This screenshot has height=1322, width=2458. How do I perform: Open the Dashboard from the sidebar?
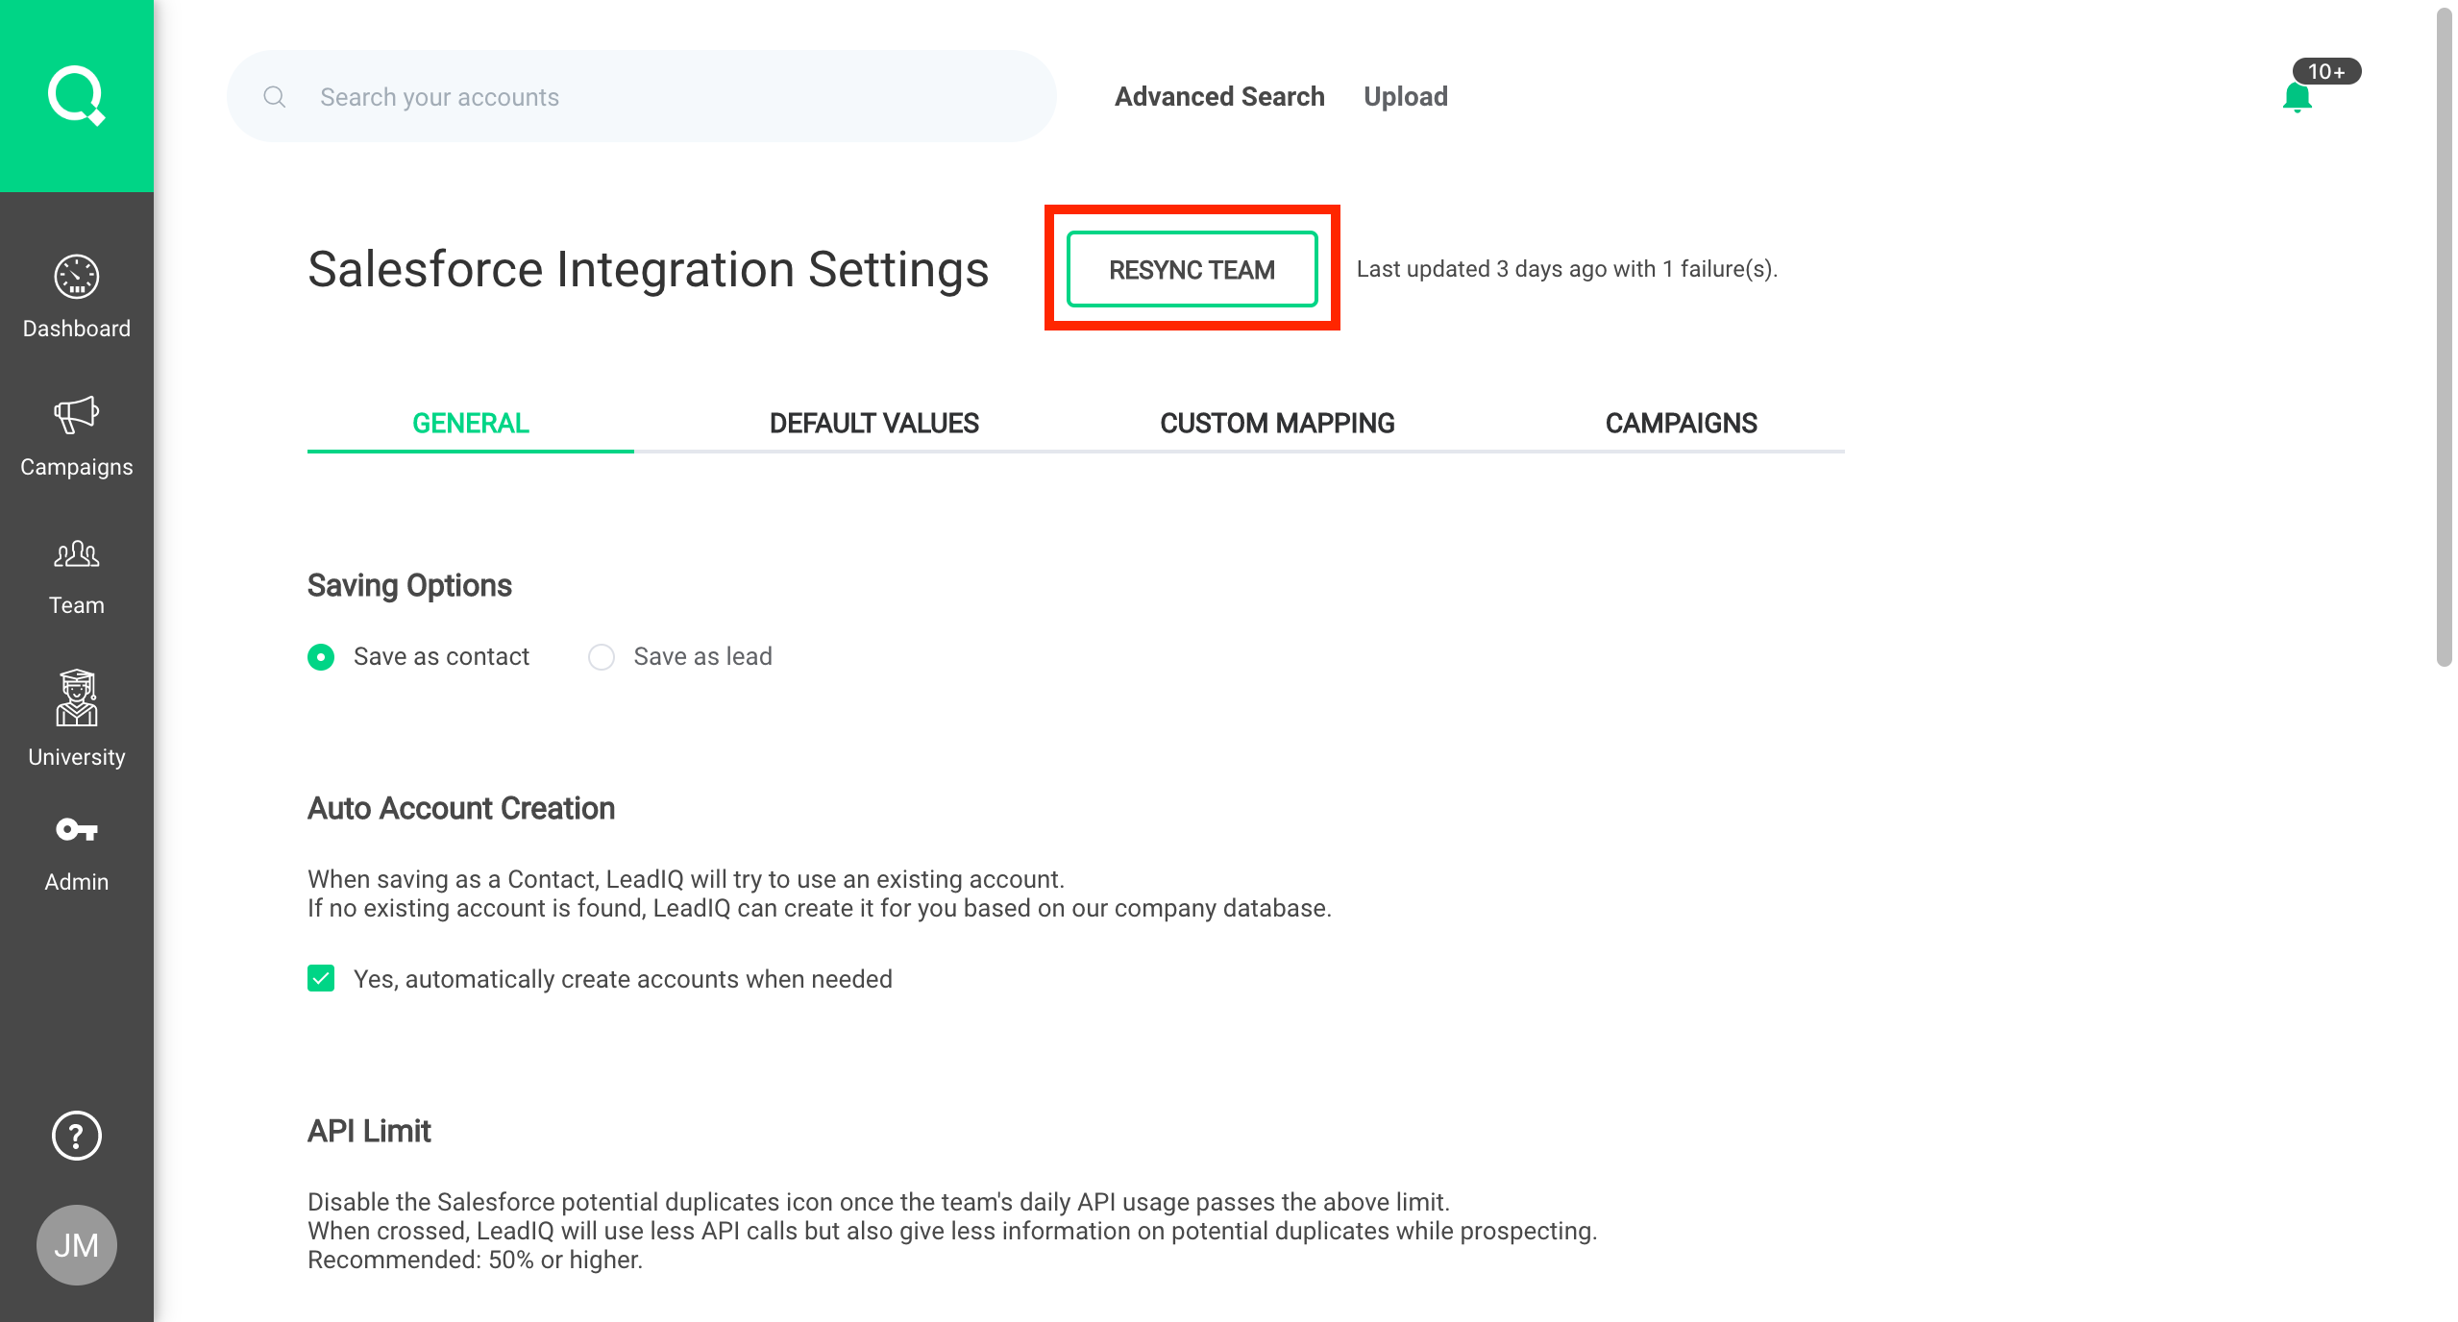[x=76, y=297]
